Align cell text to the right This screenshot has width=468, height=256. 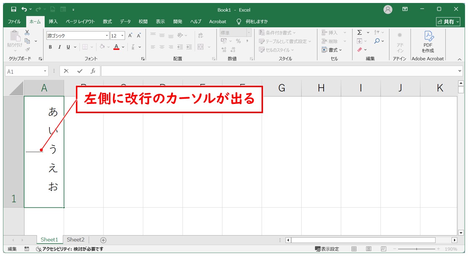pyautogui.click(x=171, y=47)
